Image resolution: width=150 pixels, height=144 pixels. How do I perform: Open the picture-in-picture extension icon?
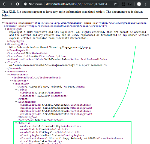pyautogui.click(x=130, y=4)
